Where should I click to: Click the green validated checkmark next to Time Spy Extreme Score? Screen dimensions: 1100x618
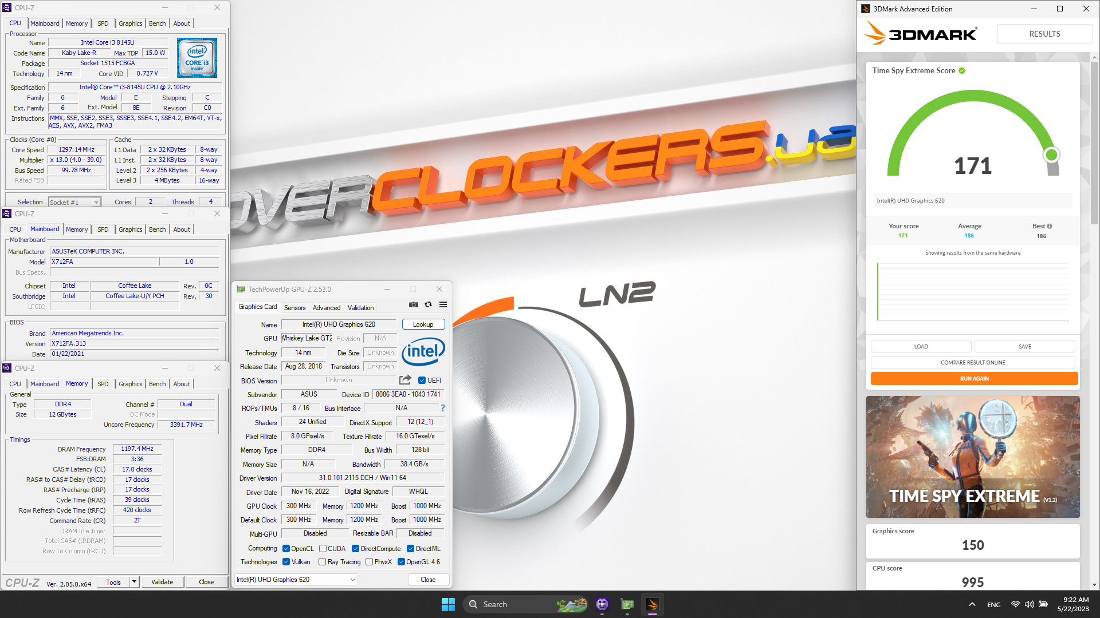coord(962,71)
